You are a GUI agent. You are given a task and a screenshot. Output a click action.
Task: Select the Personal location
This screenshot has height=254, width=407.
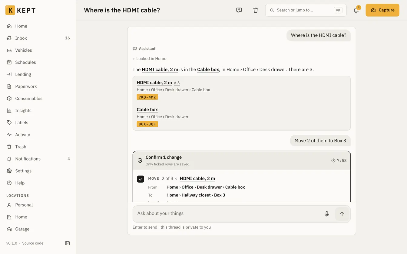point(38,205)
